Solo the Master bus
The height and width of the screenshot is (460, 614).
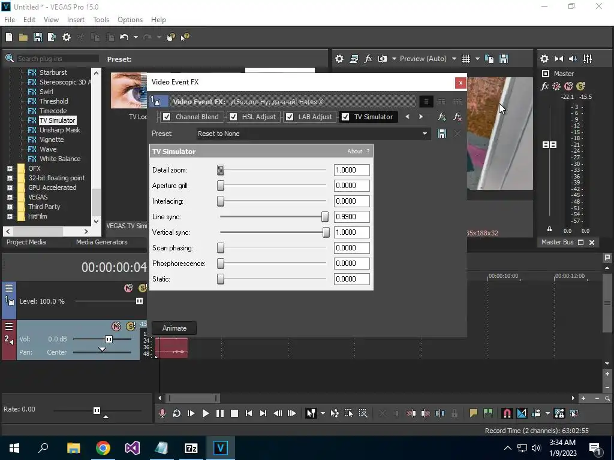point(580,86)
